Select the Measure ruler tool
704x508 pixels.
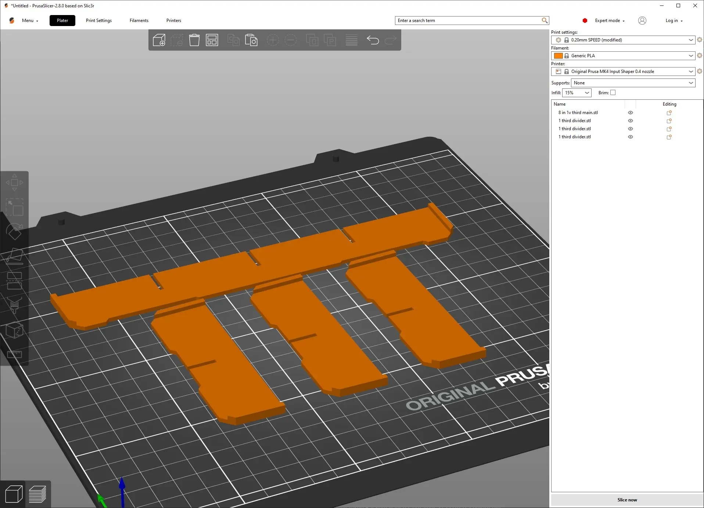coord(14,354)
